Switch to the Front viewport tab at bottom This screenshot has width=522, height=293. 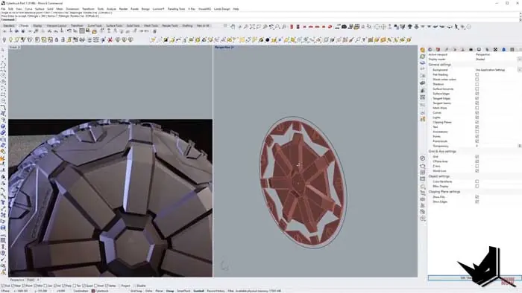(x=31, y=280)
